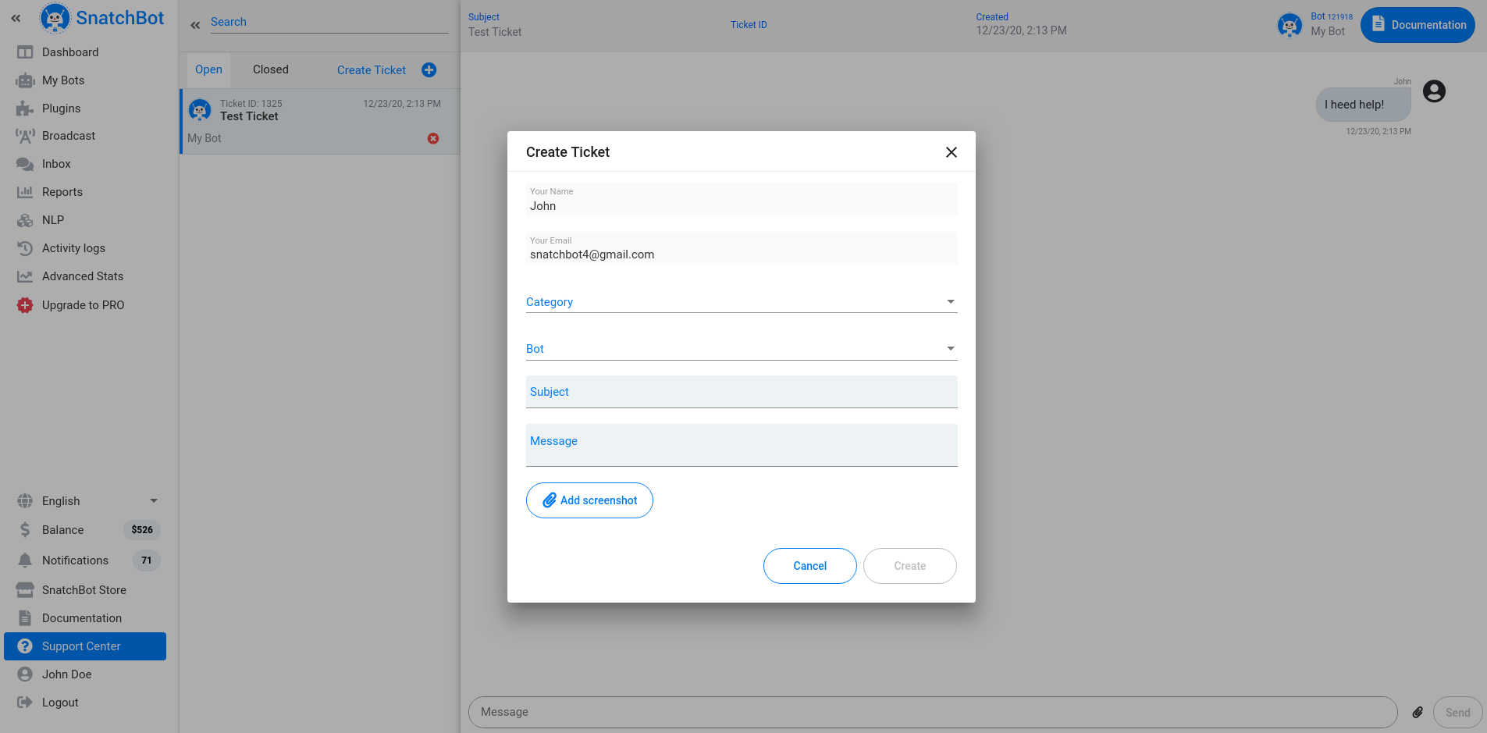Click the $526 balance badge

pos(142,530)
